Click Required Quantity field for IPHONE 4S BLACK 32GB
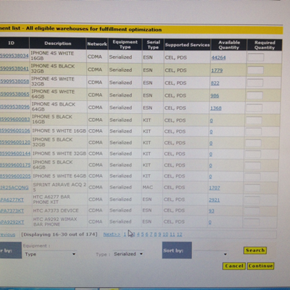 [x=255, y=70]
